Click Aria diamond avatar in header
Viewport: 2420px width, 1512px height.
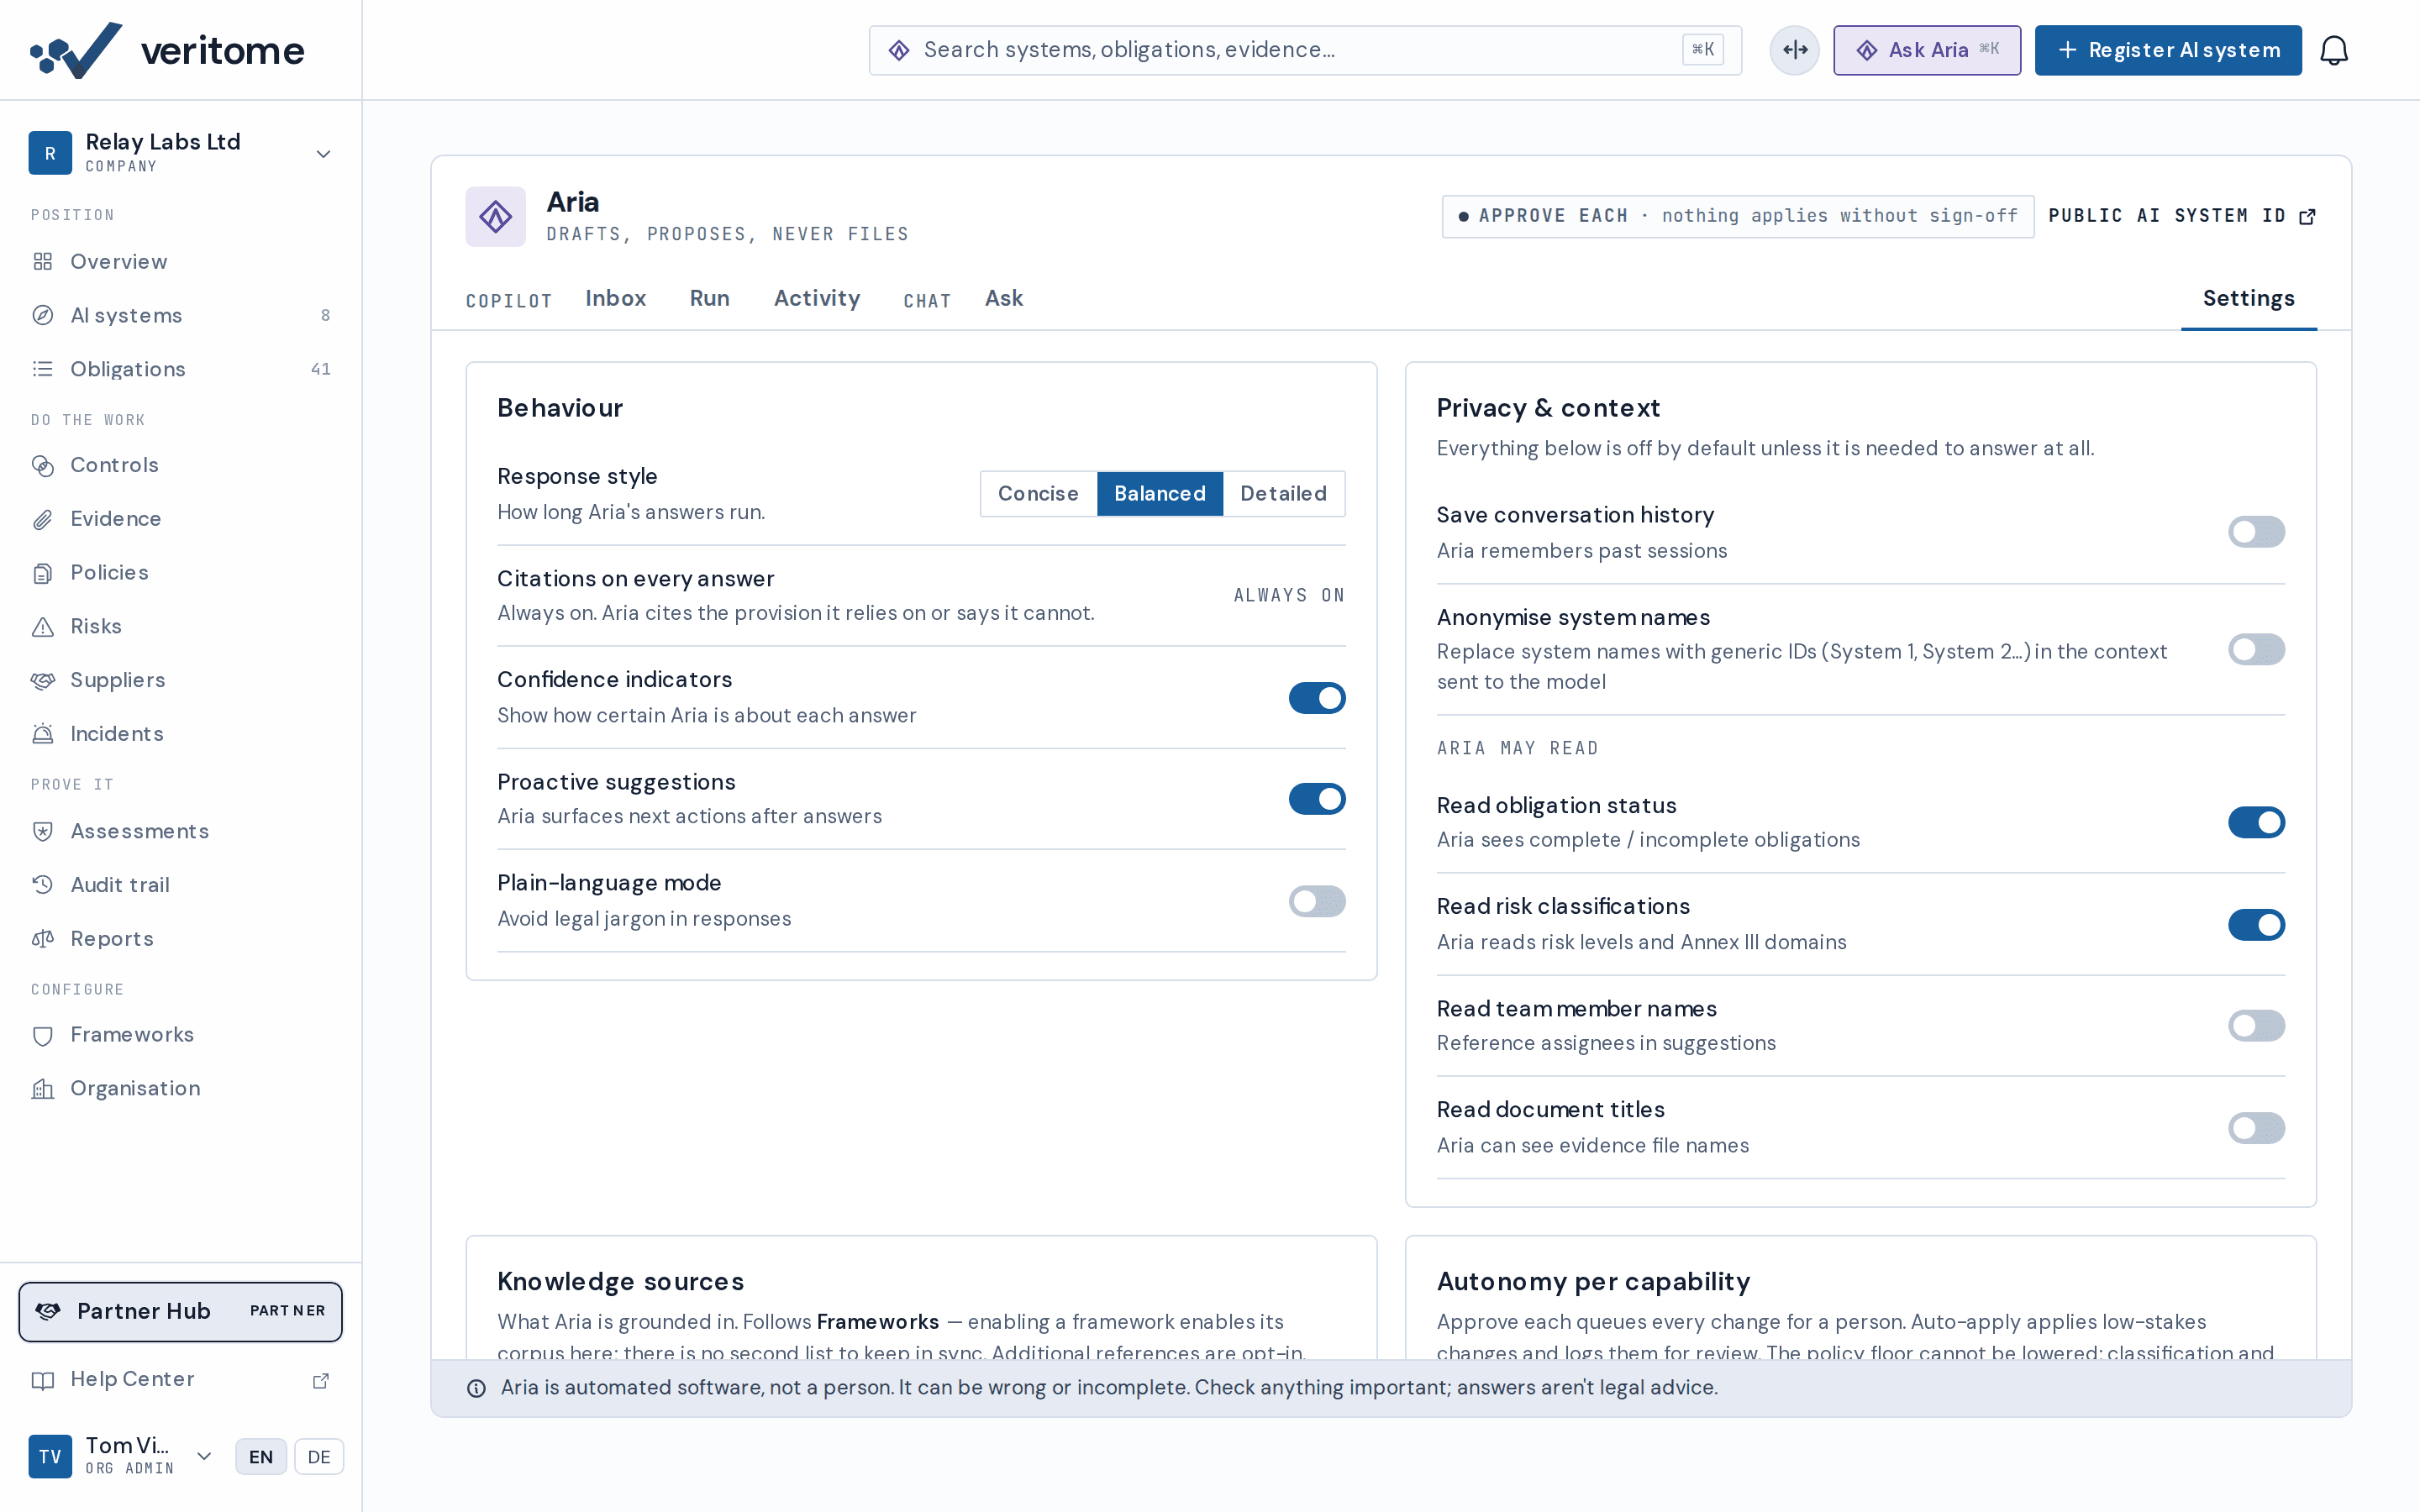495,216
